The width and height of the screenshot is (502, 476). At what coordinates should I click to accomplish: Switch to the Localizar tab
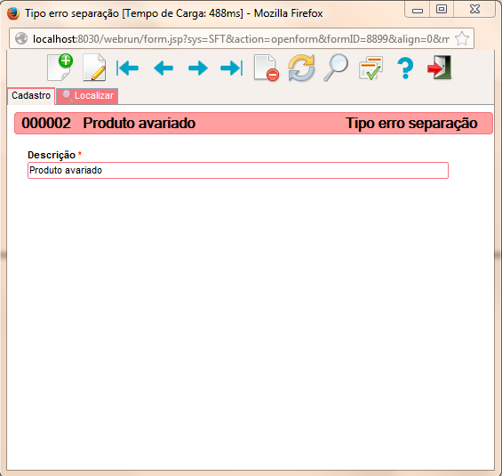(87, 95)
